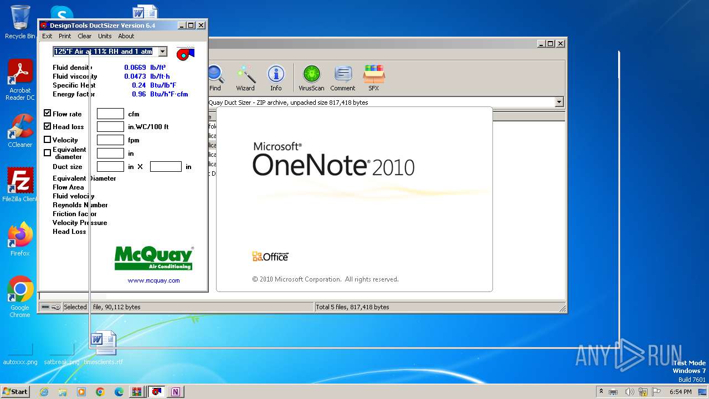Click the taskbar clock showing 6:54 PM

pos(680,392)
